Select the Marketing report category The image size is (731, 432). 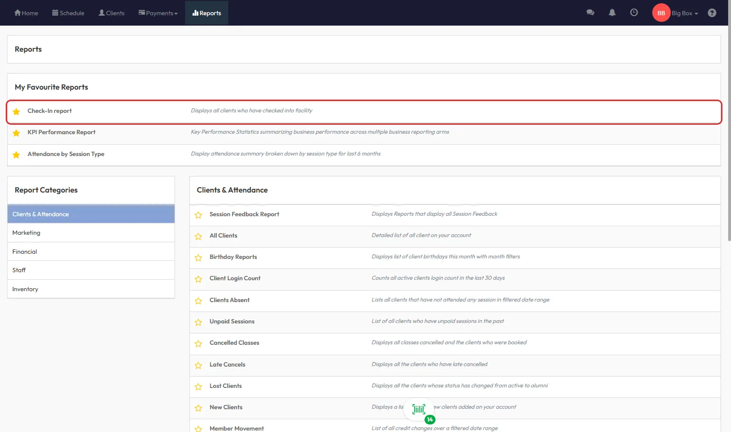click(27, 233)
